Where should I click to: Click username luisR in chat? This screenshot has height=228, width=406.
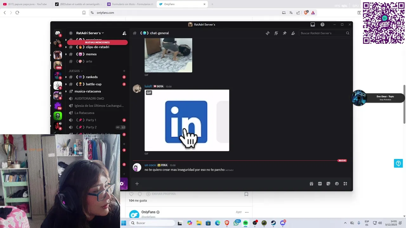[x=148, y=86]
